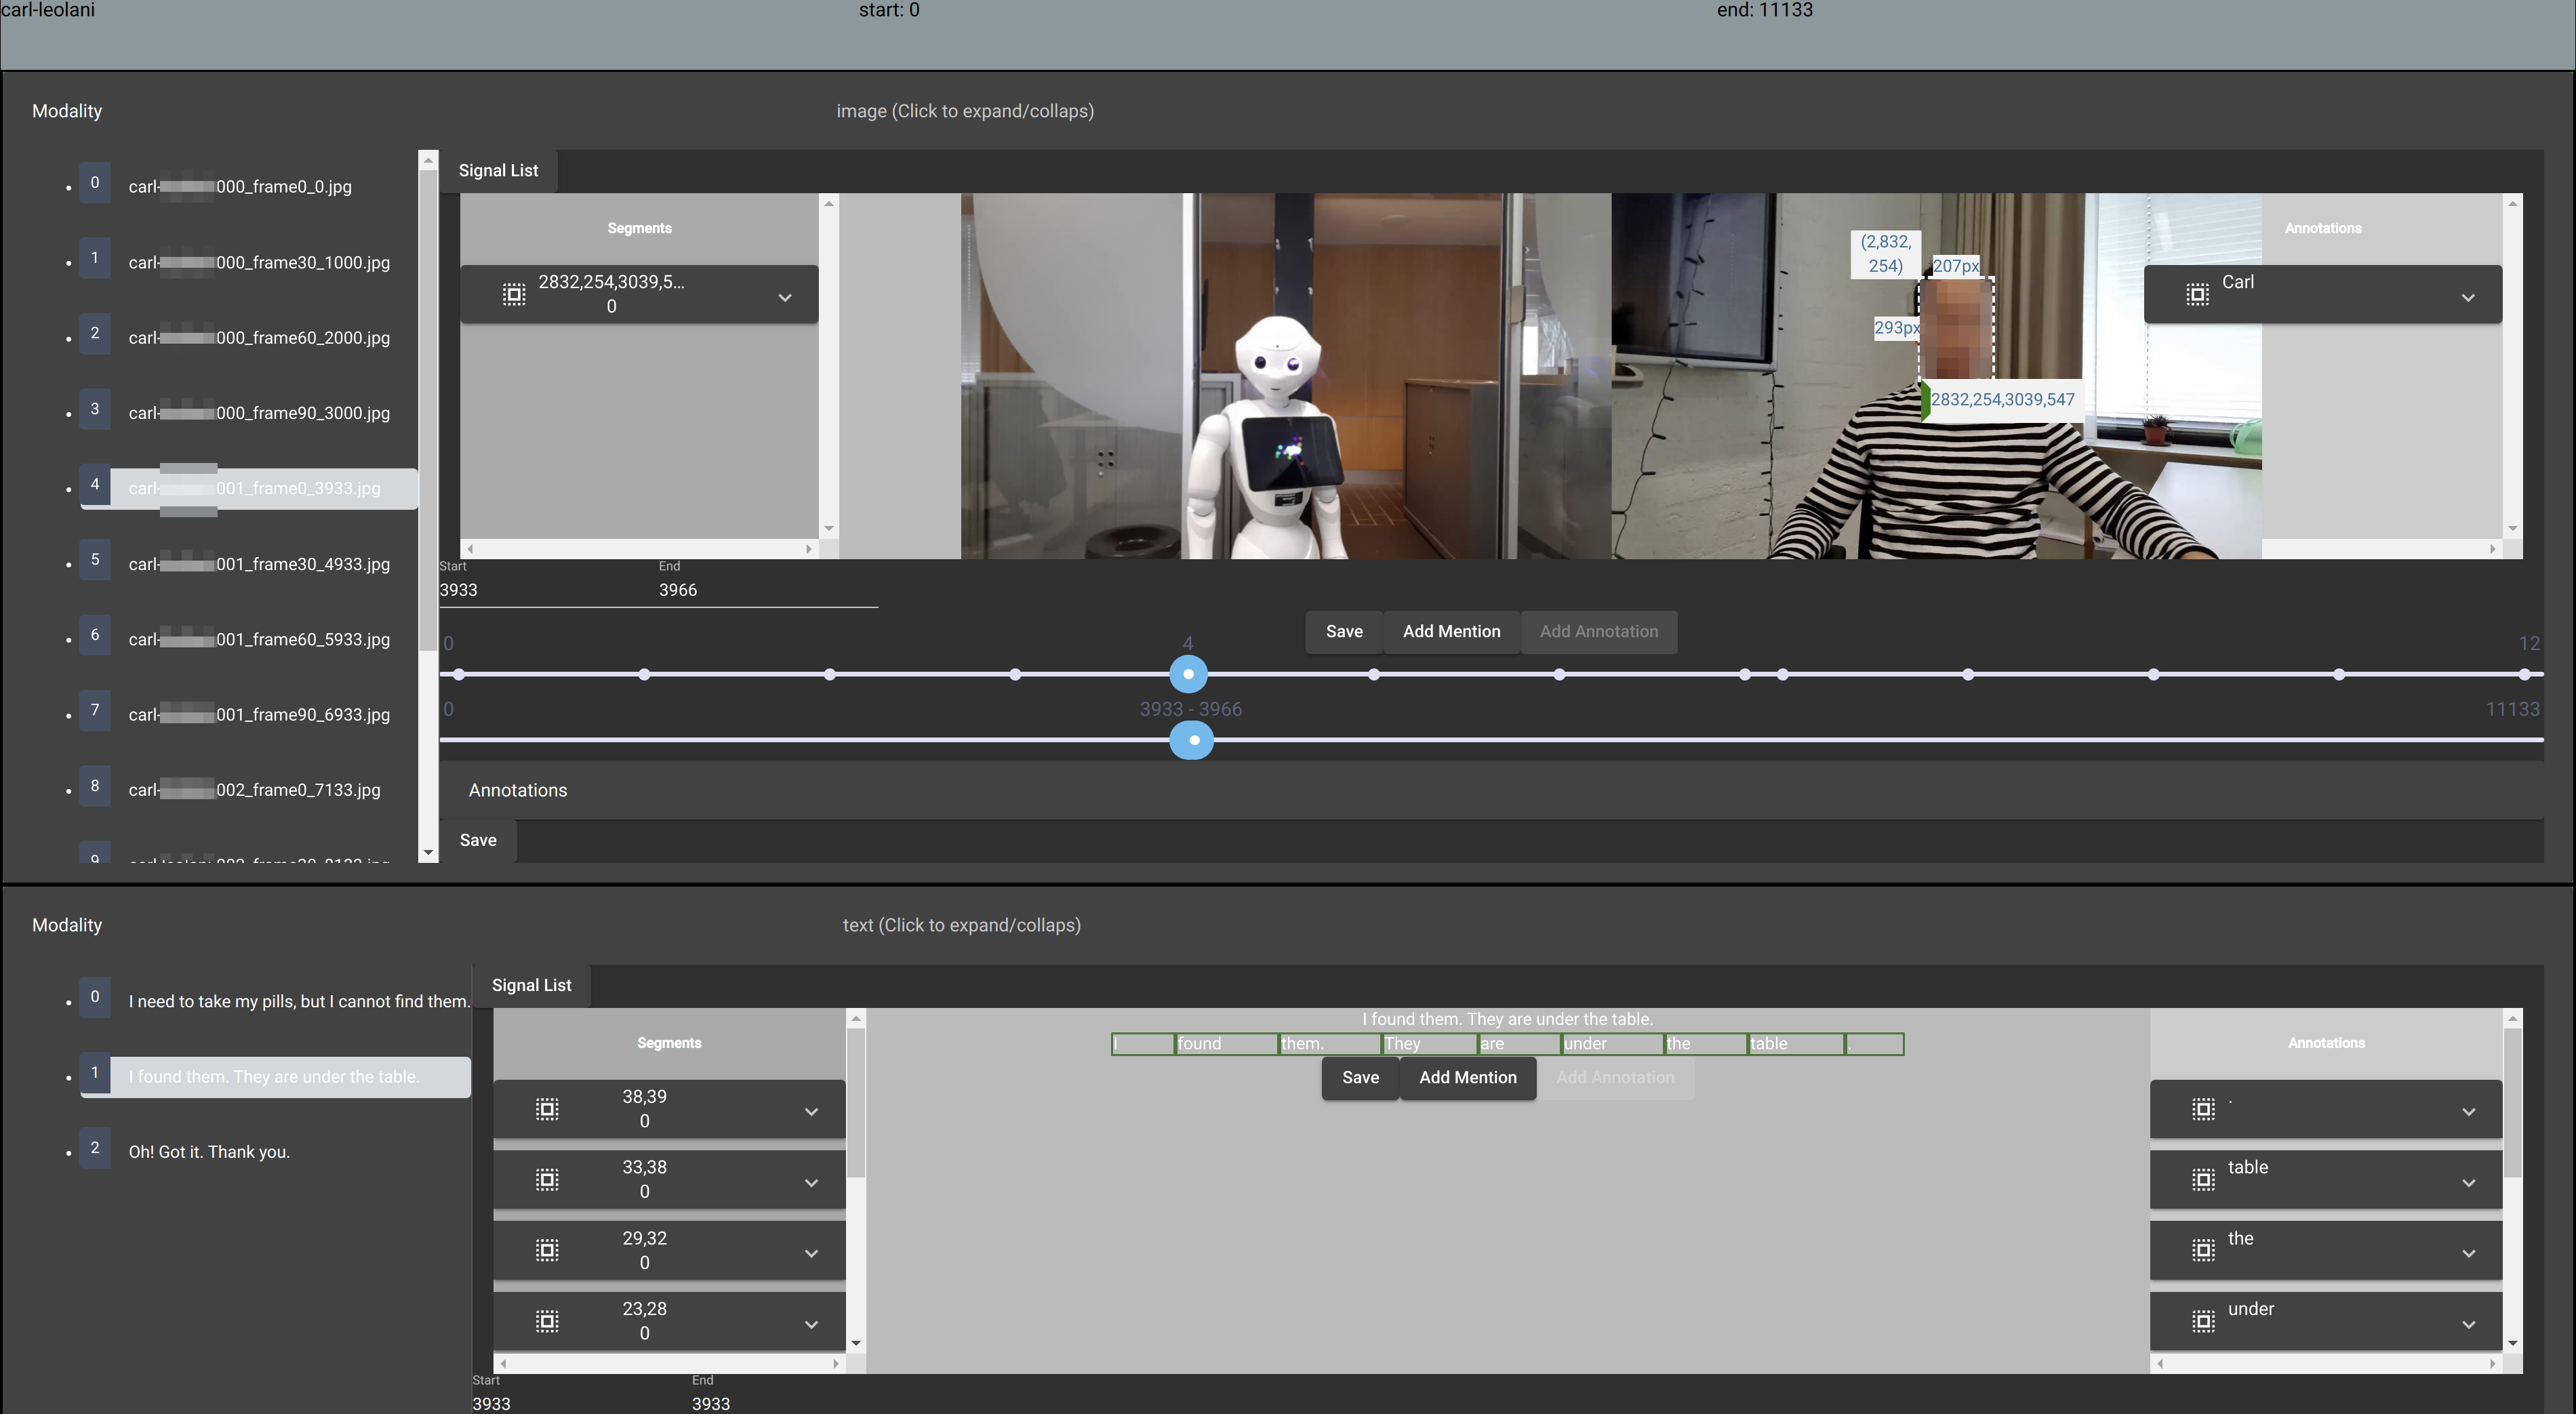This screenshot has height=1414, width=2576.
Task: Select text item 'Oh! Got it. Thank you.'
Action: pos(209,1152)
